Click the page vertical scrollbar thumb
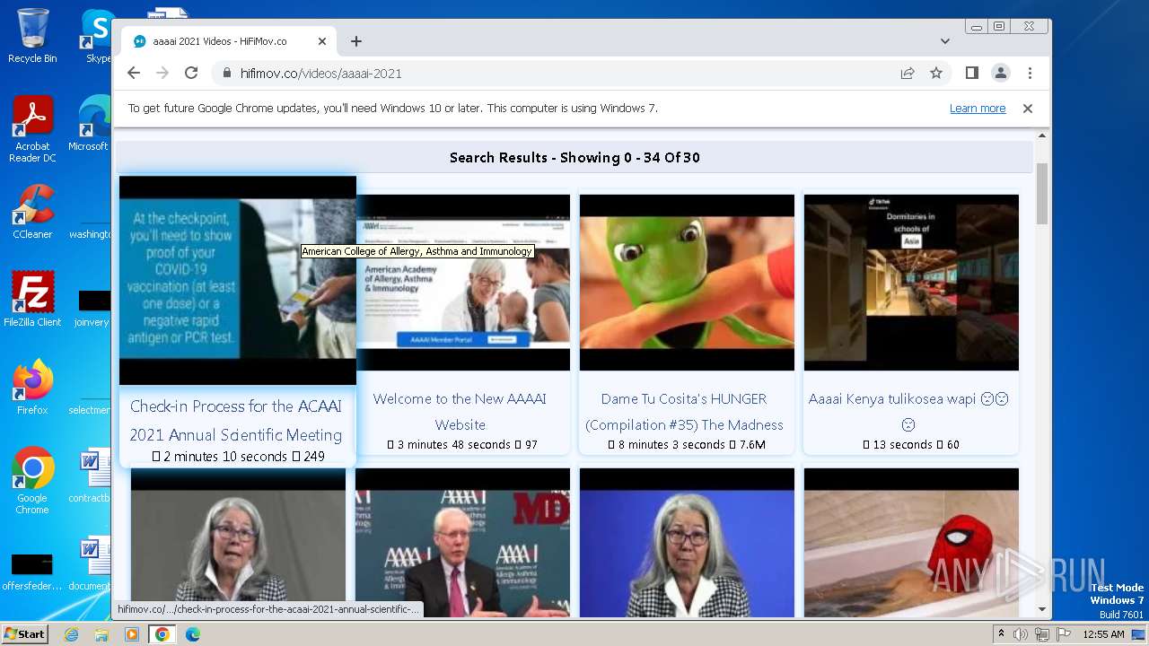The image size is (1149, 646). point(1042,194)
